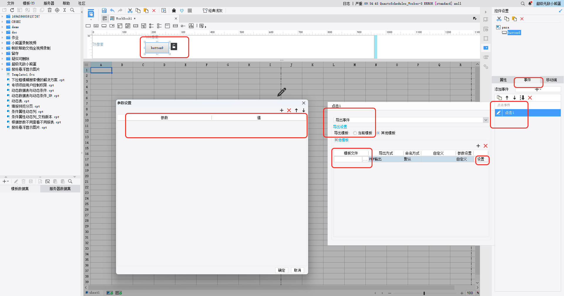Select the 当前模板 radio button
564x296 pixels.
point(355,133)
